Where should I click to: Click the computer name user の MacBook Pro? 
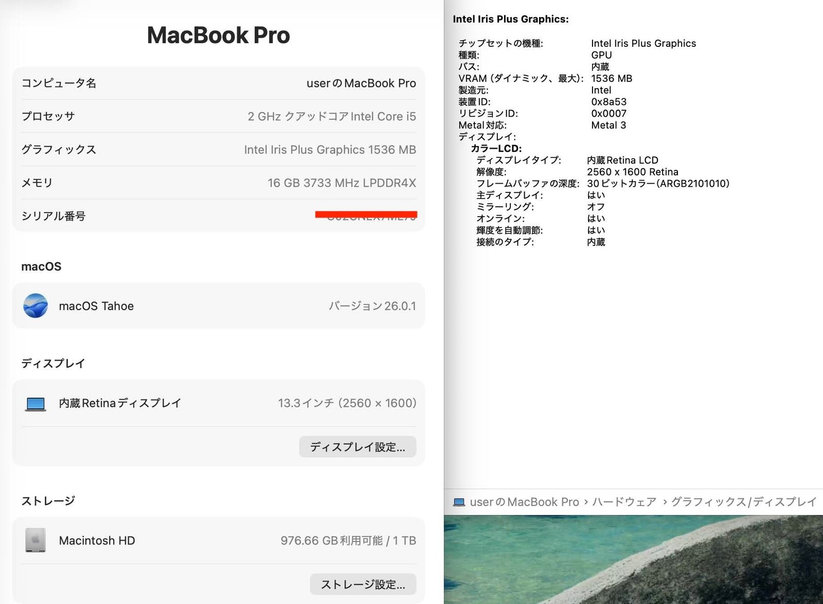[361, 83]
